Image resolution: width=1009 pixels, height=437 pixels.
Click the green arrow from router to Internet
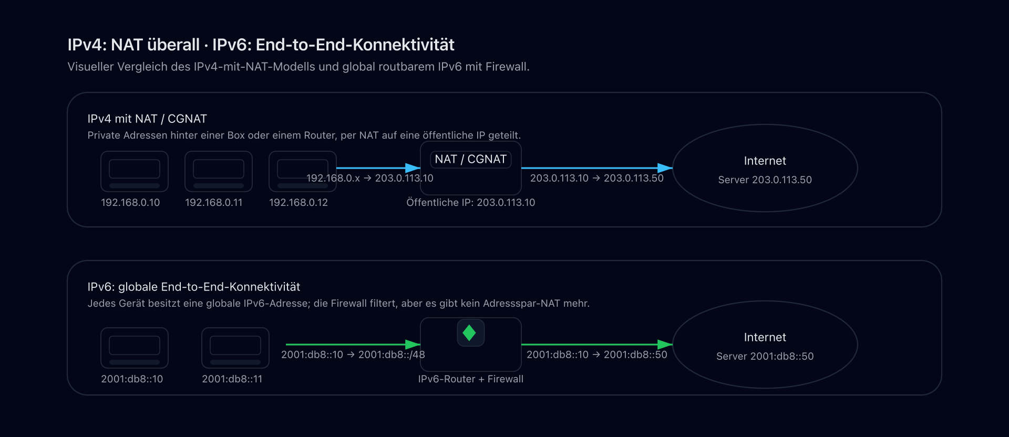click(x=596, y=345)
